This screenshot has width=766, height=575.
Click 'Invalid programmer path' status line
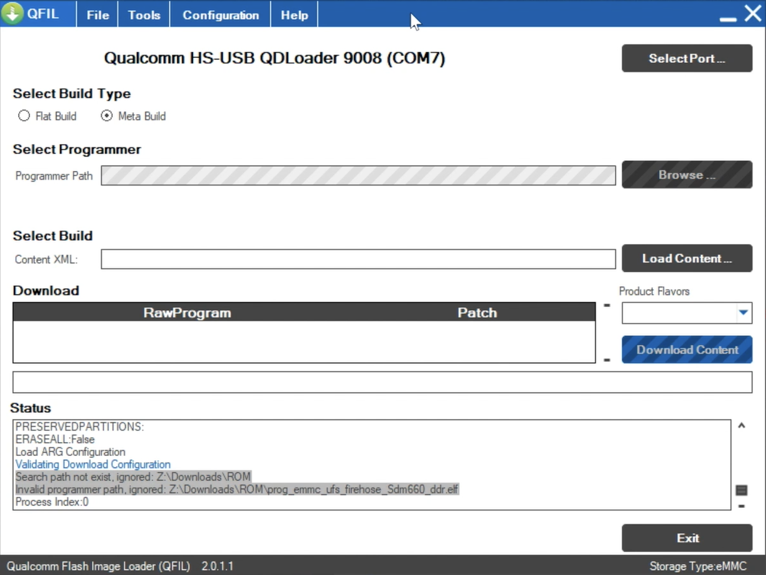[237, 489]
